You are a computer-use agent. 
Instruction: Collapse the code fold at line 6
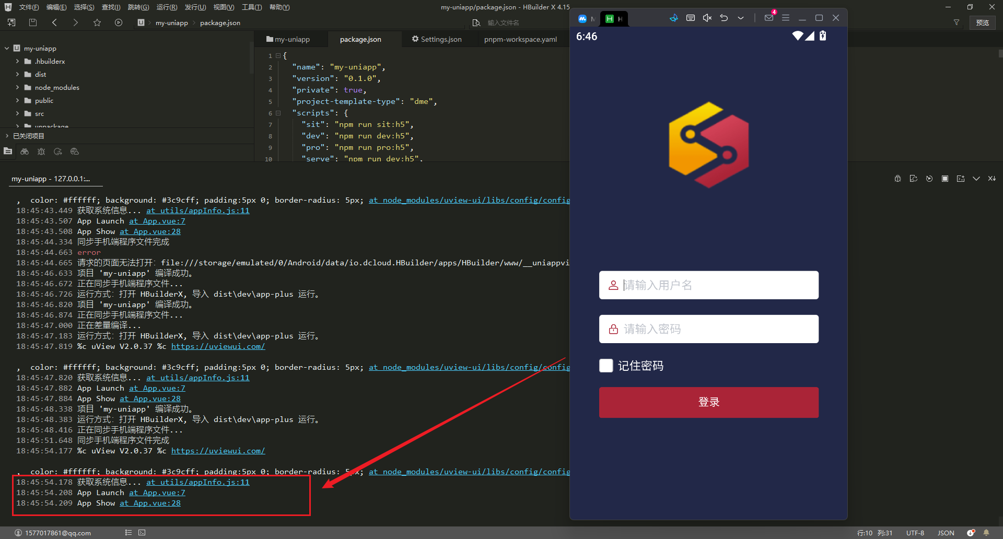278,113
